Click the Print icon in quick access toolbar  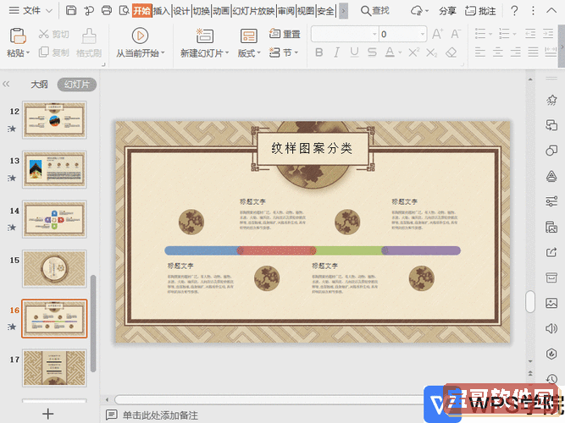click(x=107, y=10)
